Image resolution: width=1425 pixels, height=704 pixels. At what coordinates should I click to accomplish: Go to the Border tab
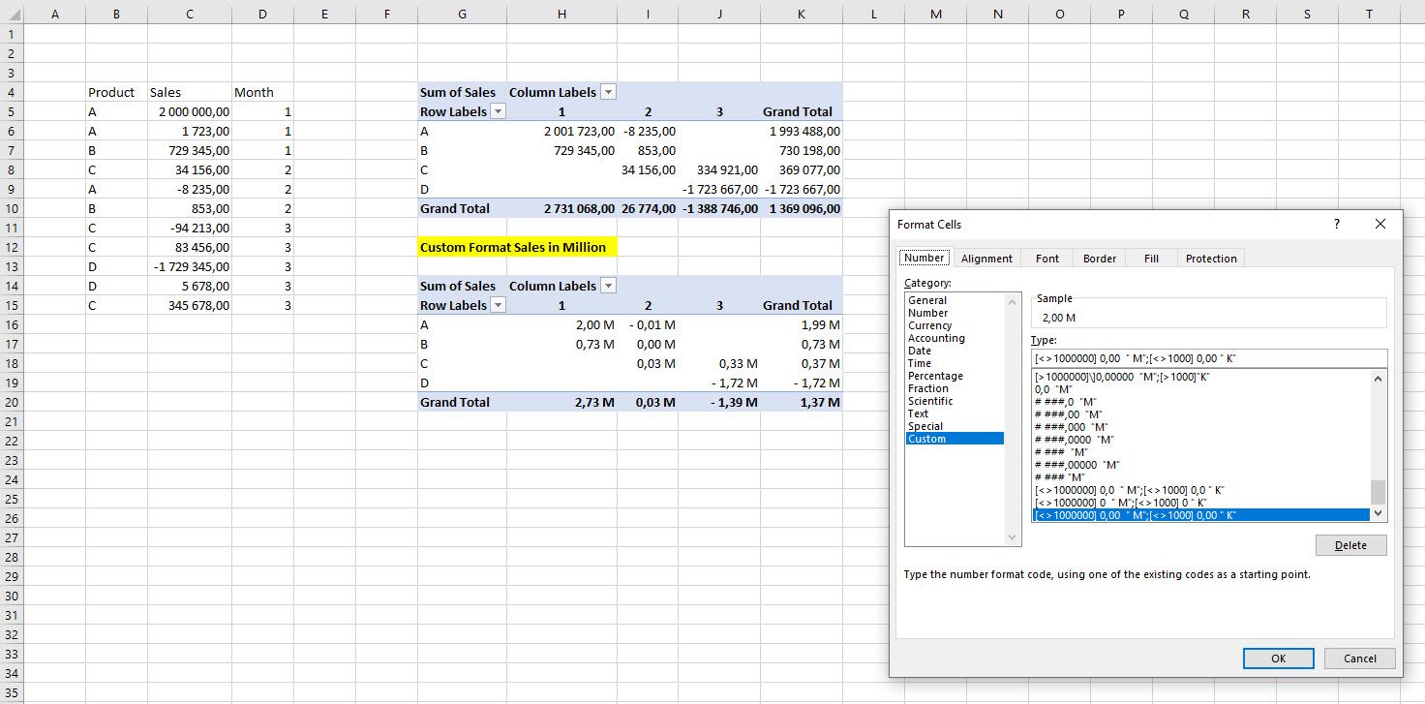pos(1100,259)
